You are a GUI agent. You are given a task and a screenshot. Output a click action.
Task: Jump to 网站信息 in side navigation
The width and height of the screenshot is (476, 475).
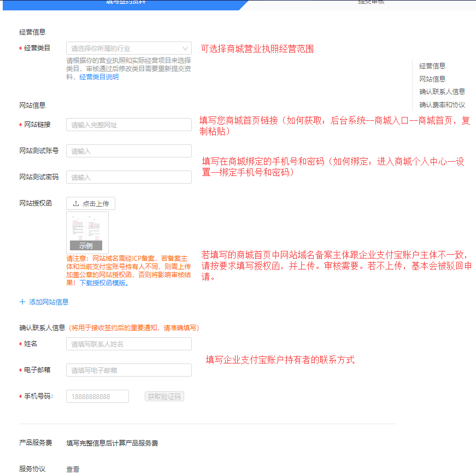pos(432,79)
